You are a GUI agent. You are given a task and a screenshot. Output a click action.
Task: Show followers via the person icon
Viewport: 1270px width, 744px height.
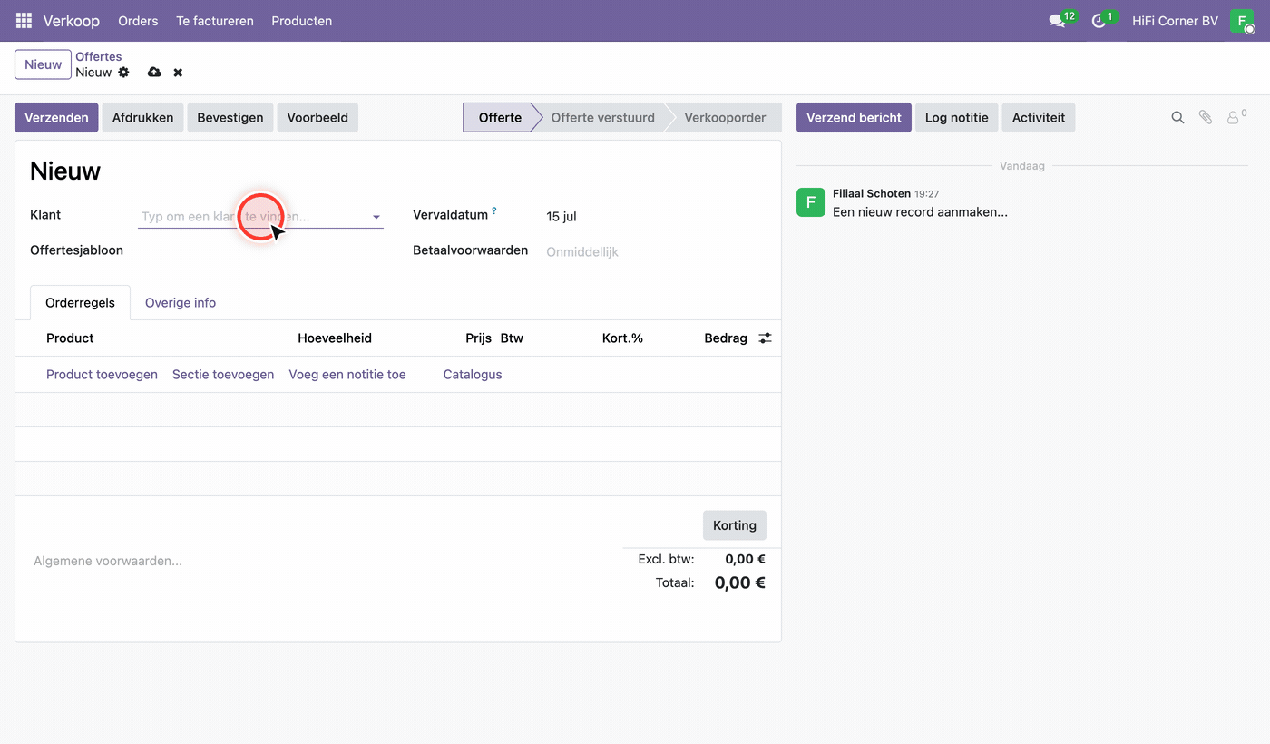(1235, 117)
